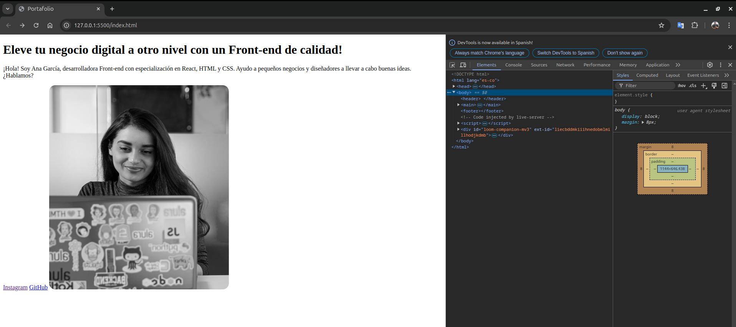
Task: Close the DevTools panel
Action: click(x=730, y=65)
